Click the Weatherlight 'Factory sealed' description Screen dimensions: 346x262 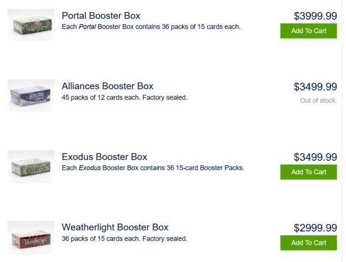click(x=124, y=238)
